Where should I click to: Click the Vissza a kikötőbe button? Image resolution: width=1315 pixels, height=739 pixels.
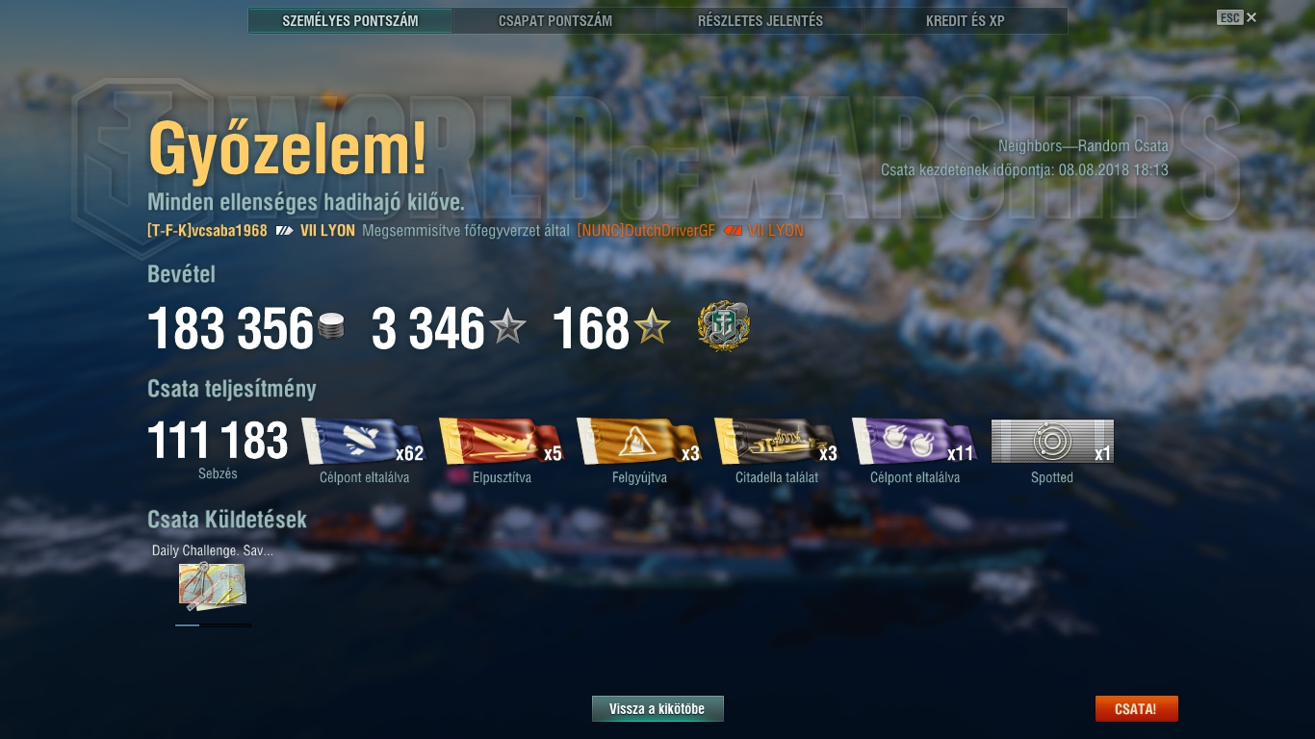tap(657, 709)
